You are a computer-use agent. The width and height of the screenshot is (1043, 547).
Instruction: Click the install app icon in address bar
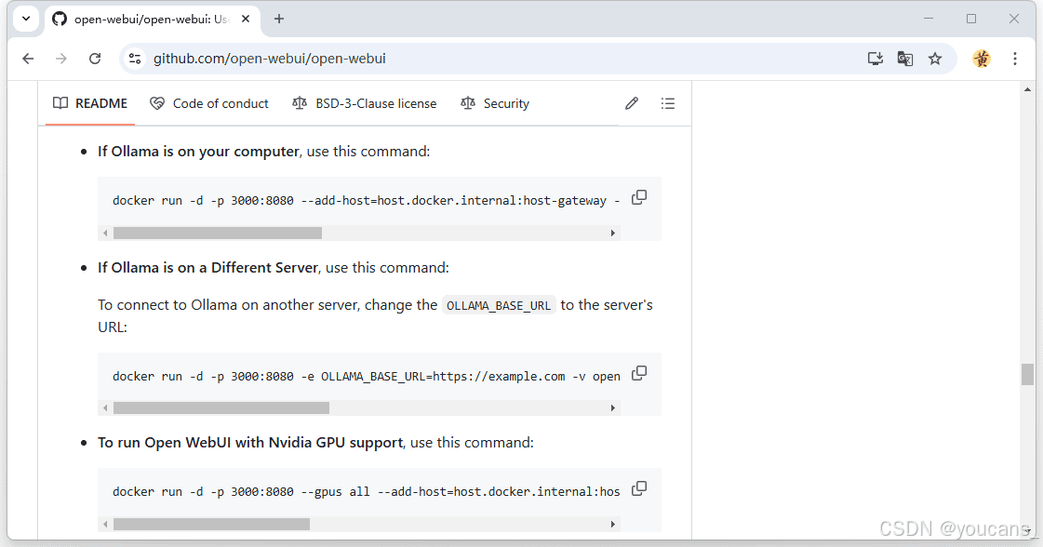point(876,59)
